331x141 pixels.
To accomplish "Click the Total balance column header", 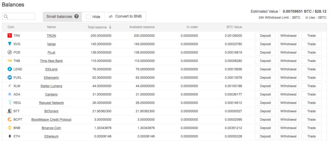I will [97, 27].
